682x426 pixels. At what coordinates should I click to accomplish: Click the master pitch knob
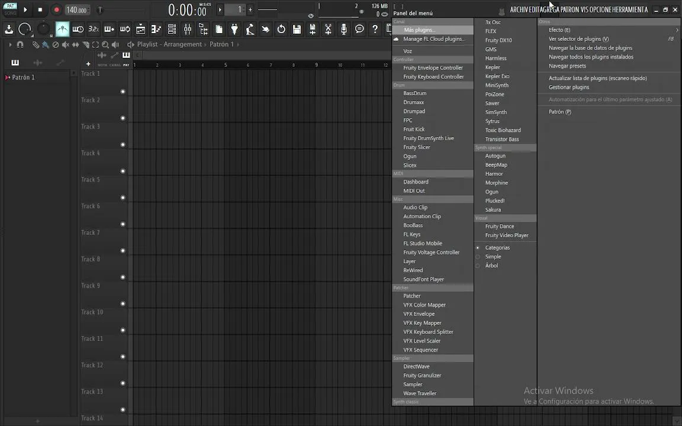pyautogui.click(x=43, y=29)
